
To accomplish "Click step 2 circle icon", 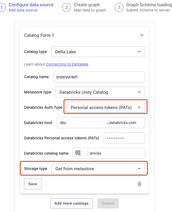I will 67,7.
